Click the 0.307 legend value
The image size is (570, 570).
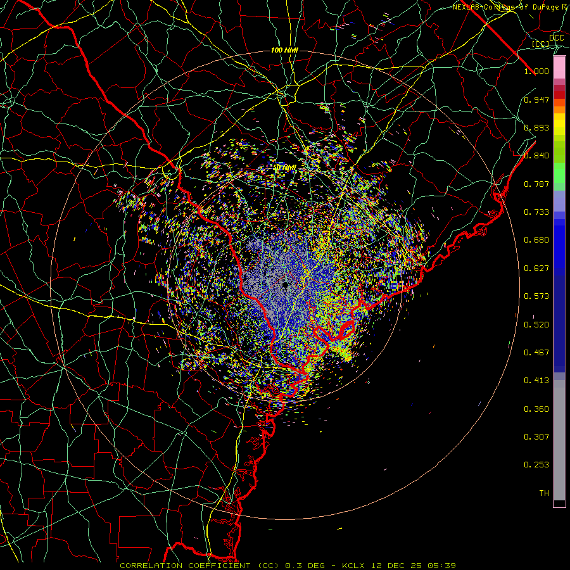[536, 437]
